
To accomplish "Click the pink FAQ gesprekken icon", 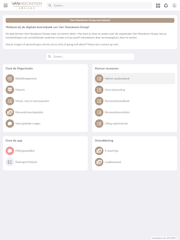I will pos(10,151).
